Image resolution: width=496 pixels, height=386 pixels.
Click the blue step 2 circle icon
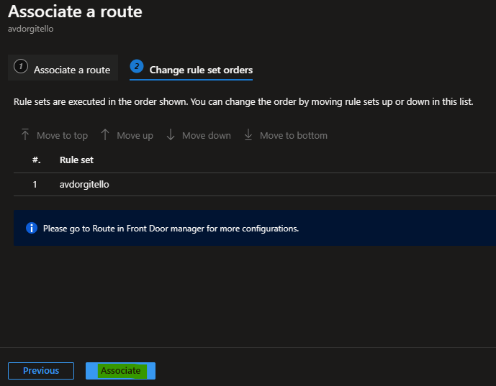[x=137, y=66]
